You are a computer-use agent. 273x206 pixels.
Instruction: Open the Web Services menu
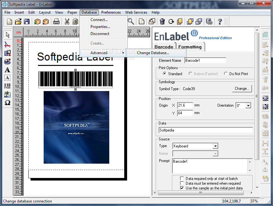pyautogui.click(x=136, y=12)
